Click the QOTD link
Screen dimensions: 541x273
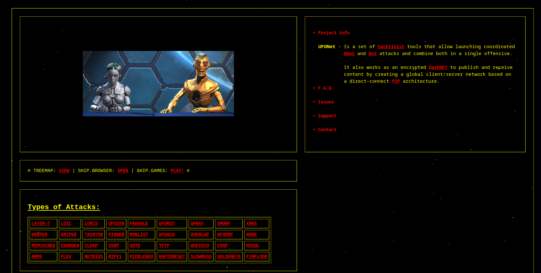pos(135,246)
